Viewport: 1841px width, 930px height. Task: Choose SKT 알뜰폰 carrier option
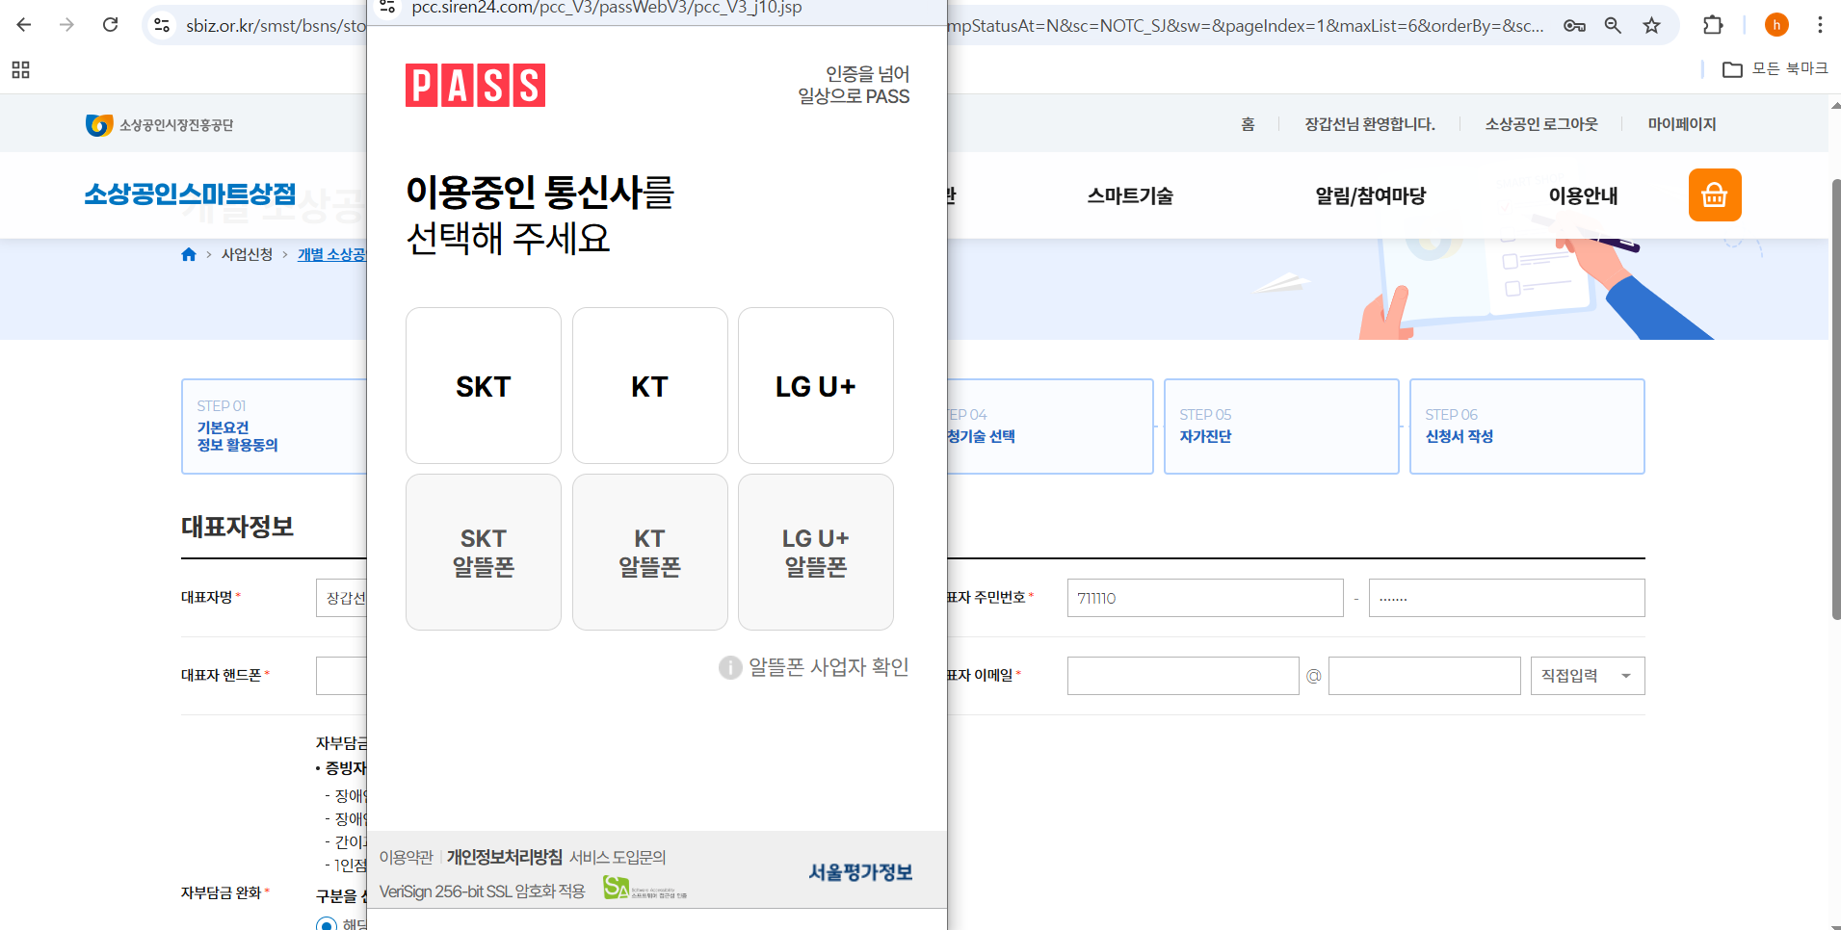[484, 553]
